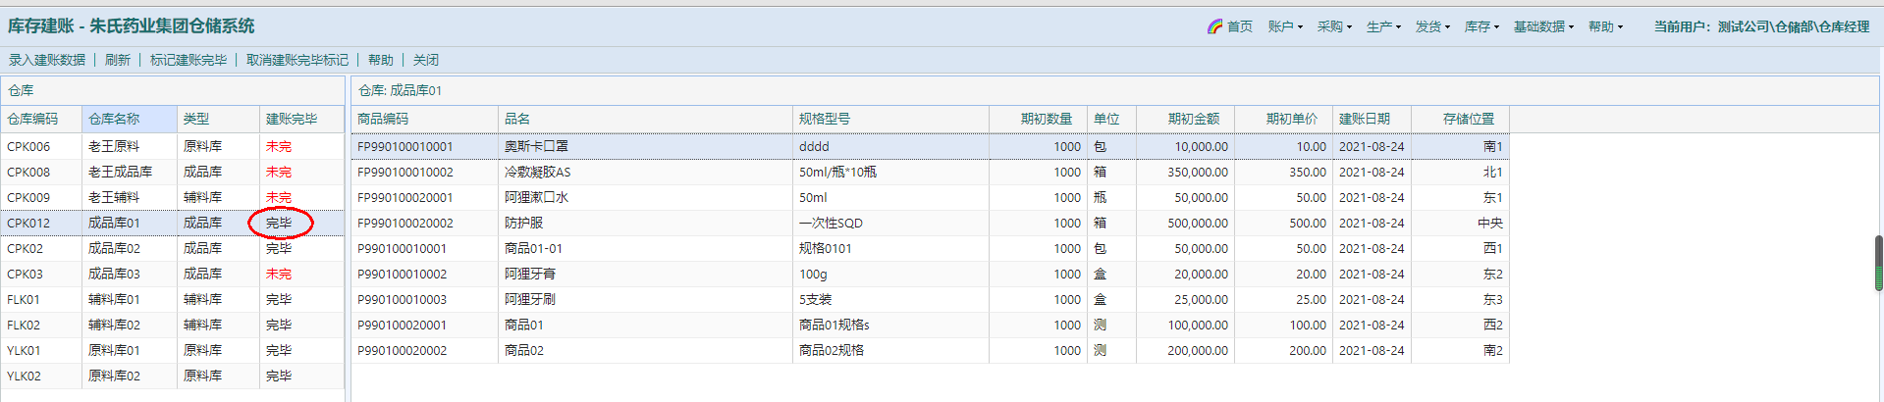Click 取消建账完毕标记 toolbar action

pos(297,60)
